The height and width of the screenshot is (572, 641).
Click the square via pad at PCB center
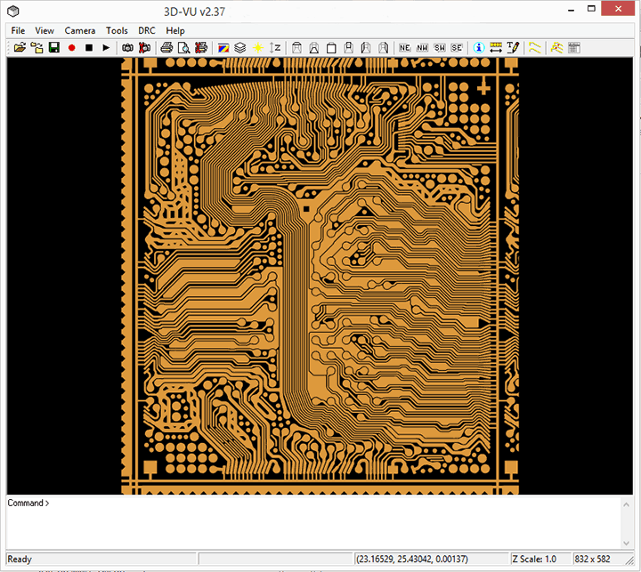coord(306,209)
